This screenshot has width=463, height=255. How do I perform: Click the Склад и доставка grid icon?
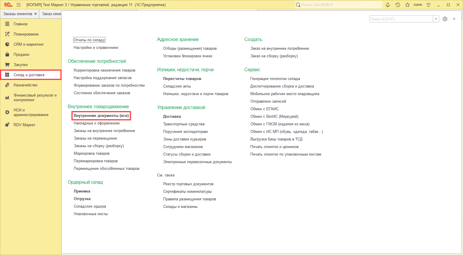point(7,75)
